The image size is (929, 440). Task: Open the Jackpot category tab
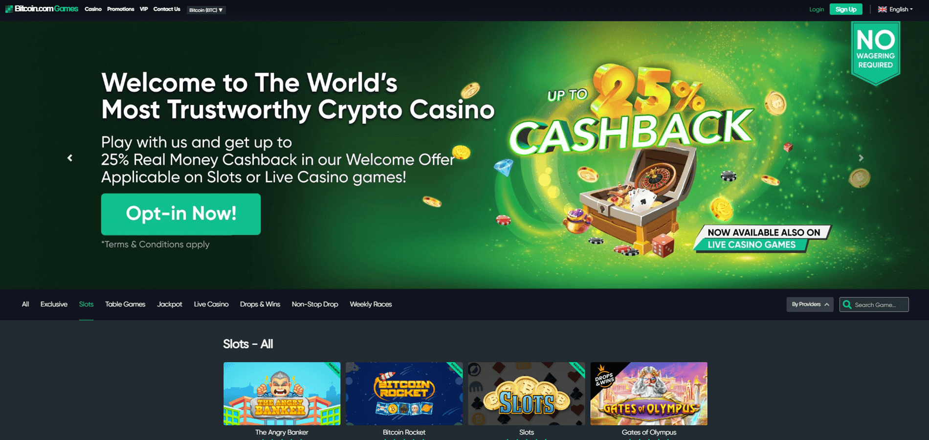pyautogui.click(x=170, y=304)
